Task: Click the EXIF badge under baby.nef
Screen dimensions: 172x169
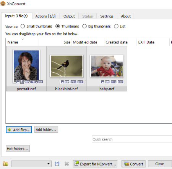Action: click(x=120, y=82)
